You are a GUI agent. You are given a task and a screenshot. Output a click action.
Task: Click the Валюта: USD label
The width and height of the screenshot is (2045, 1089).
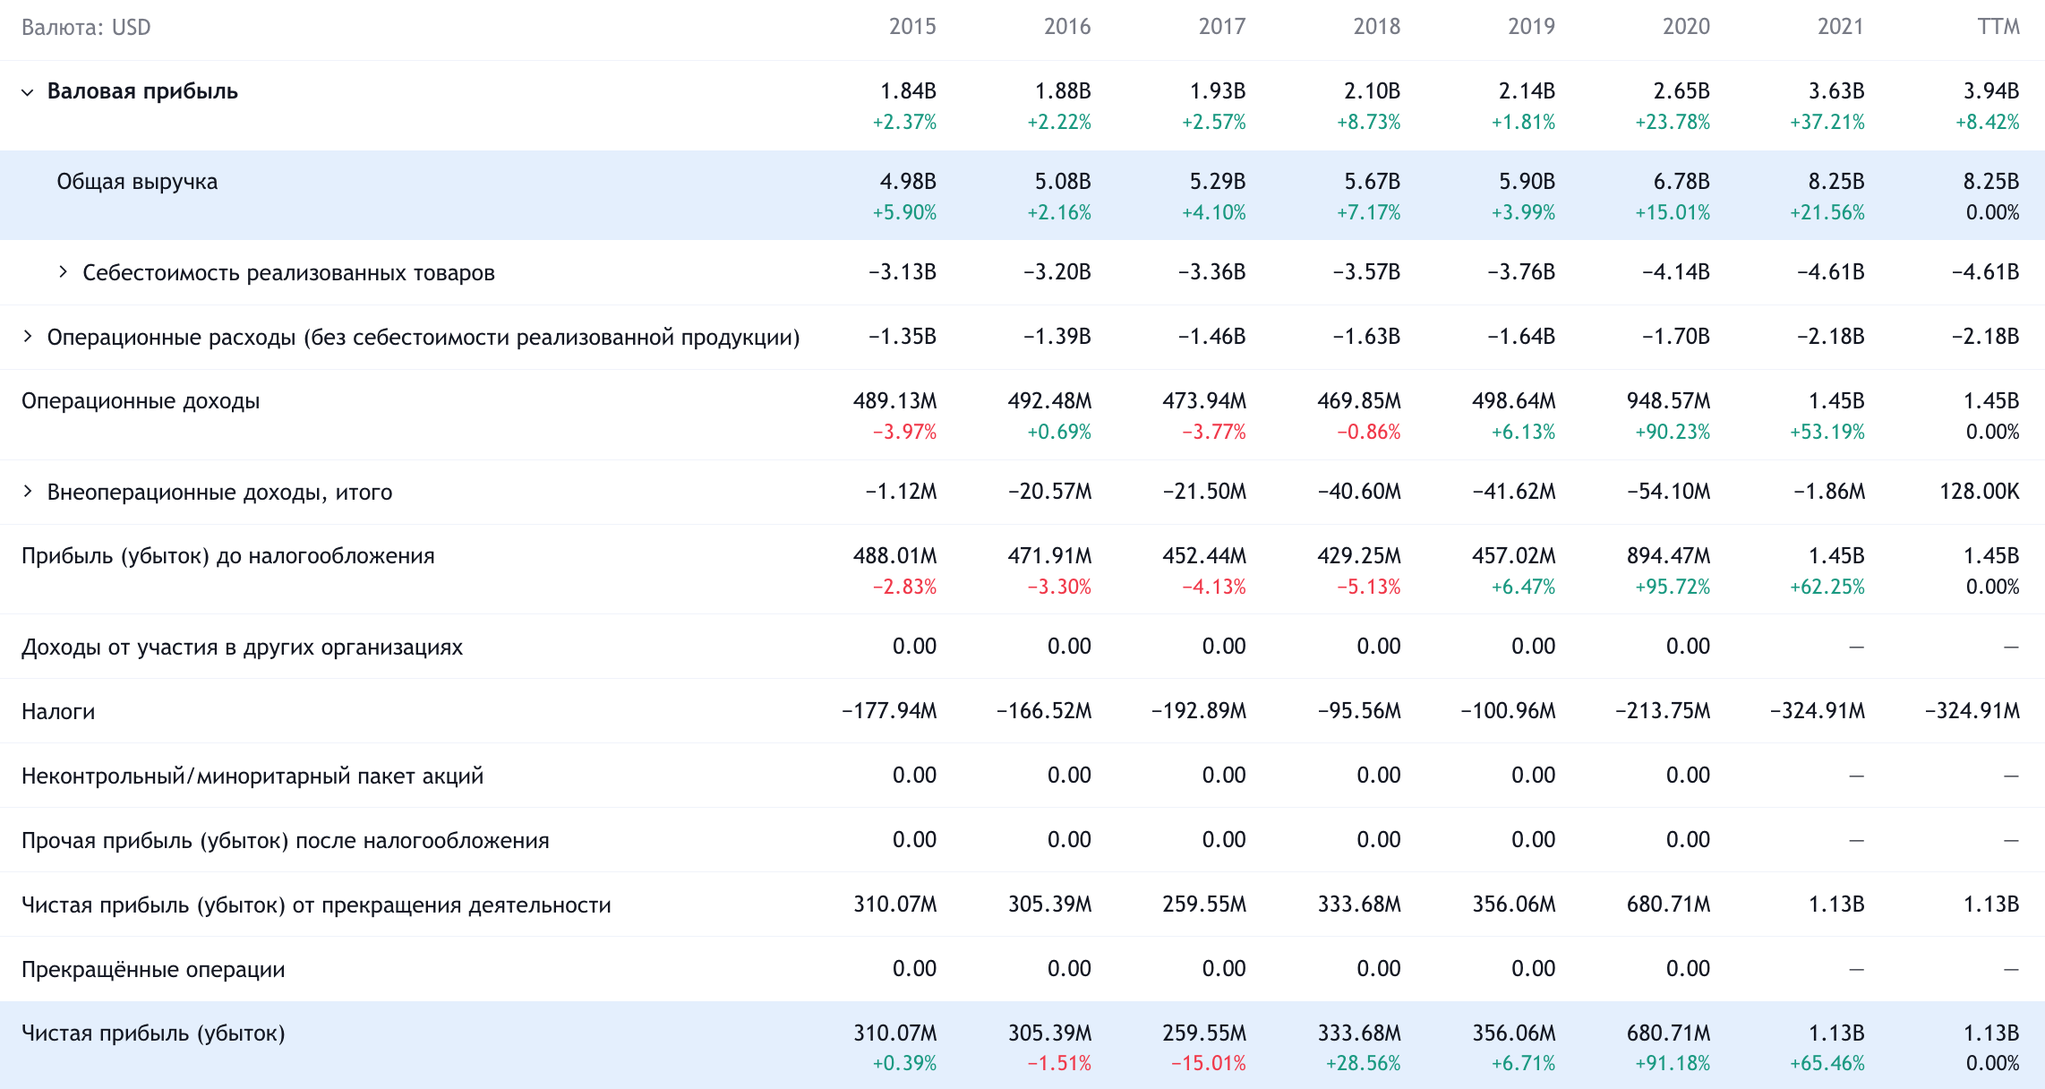pos(86,28)
